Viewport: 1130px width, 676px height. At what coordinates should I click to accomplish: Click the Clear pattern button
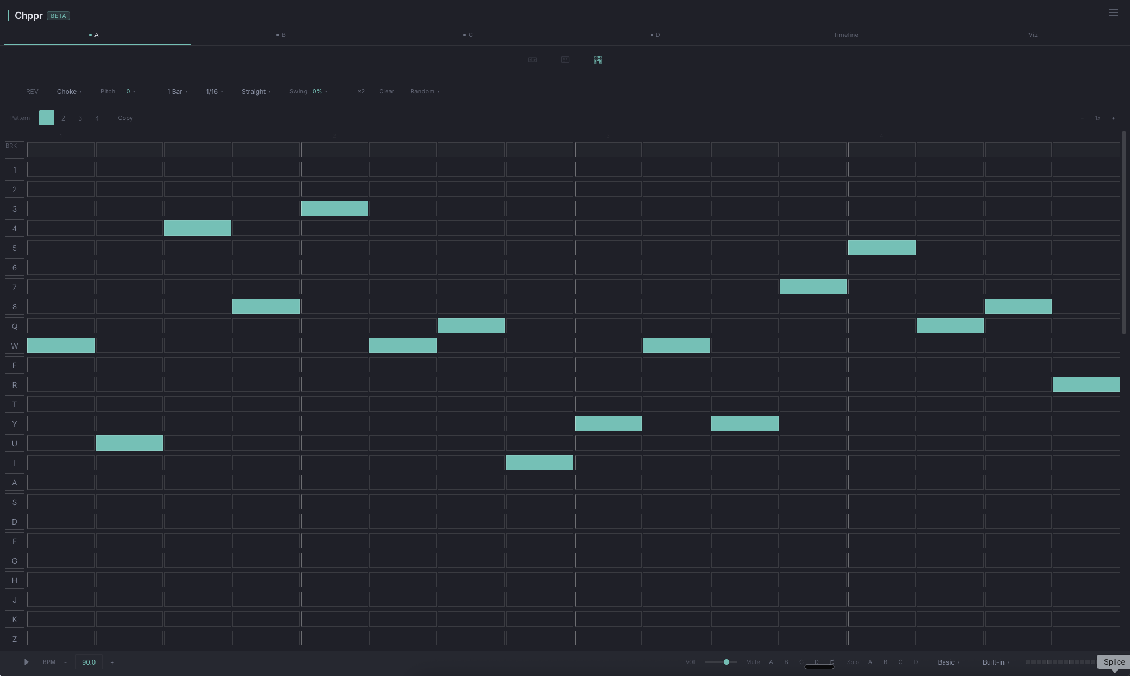(x=386, y=91)
